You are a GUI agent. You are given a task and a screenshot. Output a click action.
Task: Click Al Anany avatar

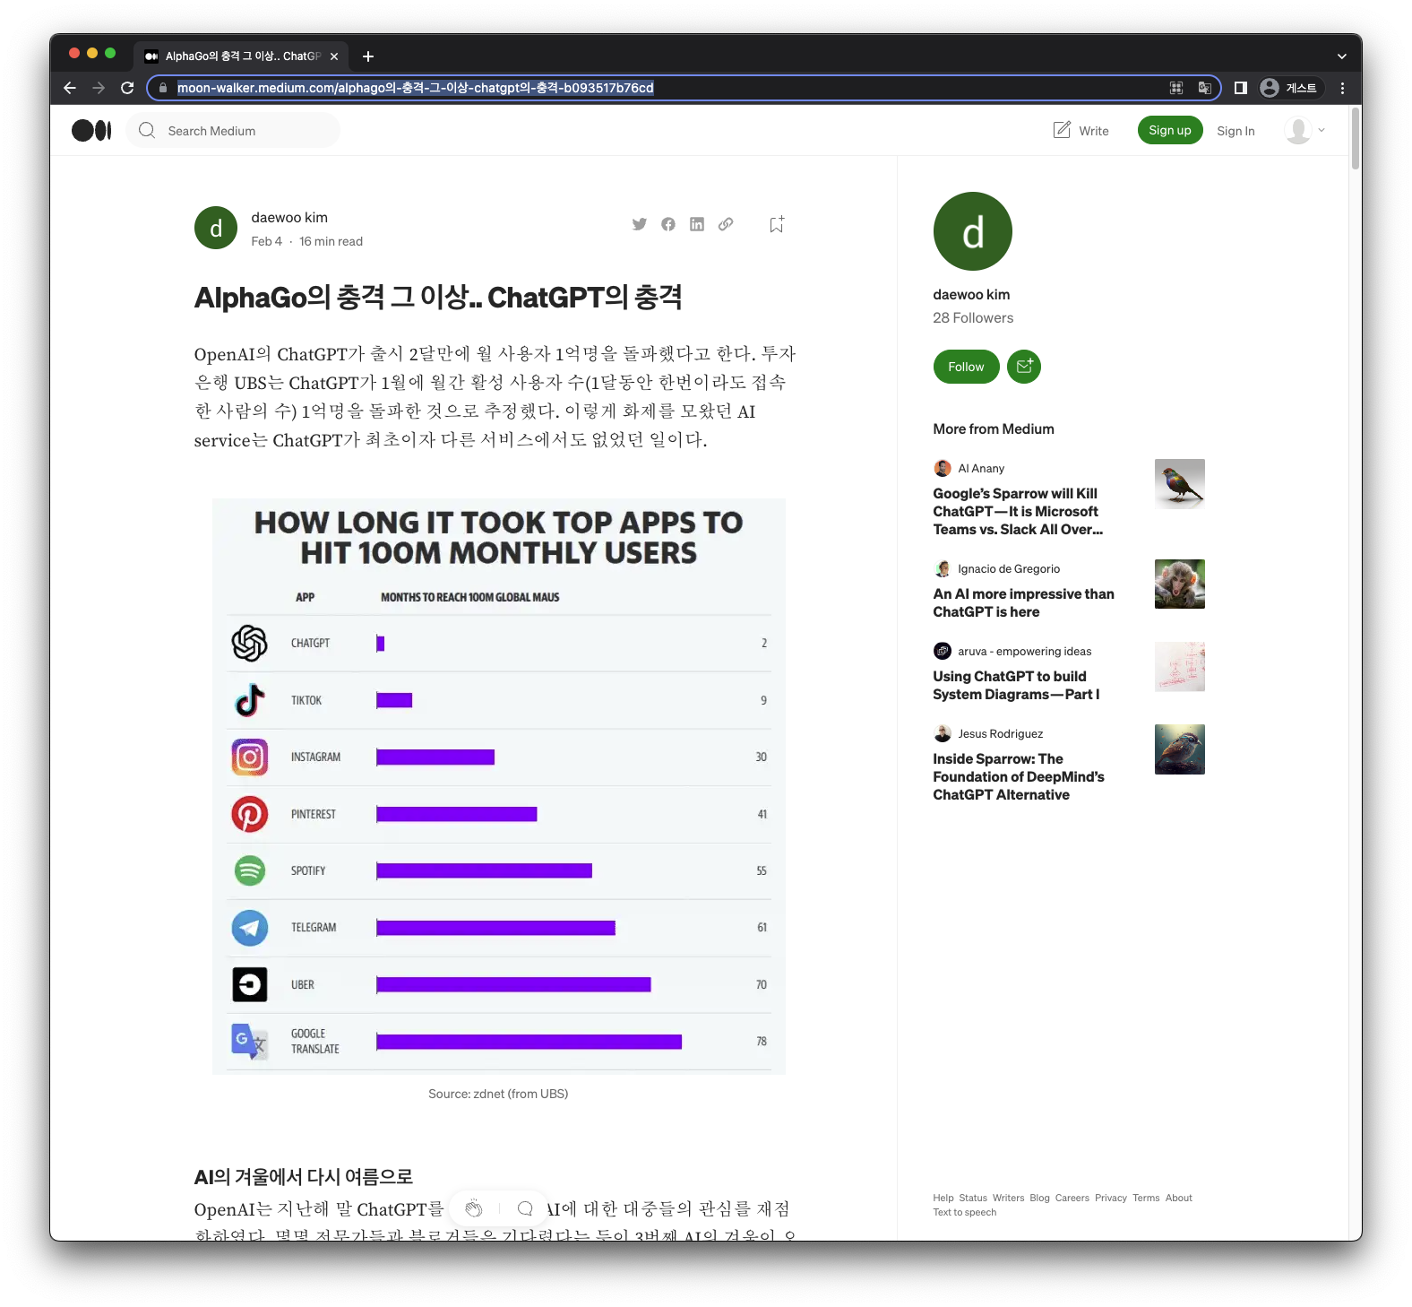943,468
